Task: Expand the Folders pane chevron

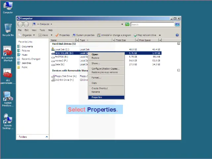Action: click(x=46, y=137)
